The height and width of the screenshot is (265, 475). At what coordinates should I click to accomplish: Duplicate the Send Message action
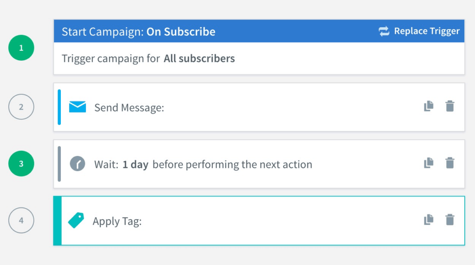[429, 106]
